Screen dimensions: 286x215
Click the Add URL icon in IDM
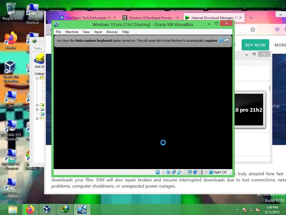point(39,61)
